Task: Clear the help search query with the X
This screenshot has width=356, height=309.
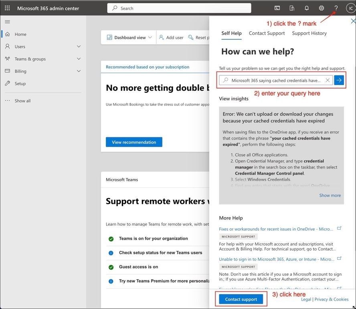Action: pyautogui.click(x=328, y=80)
